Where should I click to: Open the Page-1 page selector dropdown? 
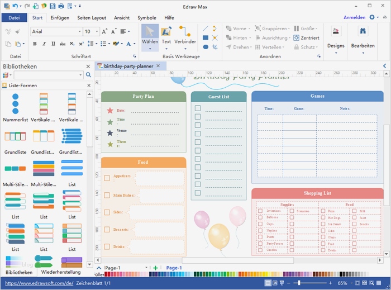point(146,268)
